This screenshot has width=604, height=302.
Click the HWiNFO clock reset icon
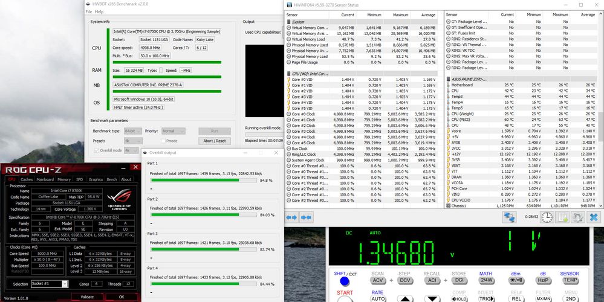click(x=547, y=217)
